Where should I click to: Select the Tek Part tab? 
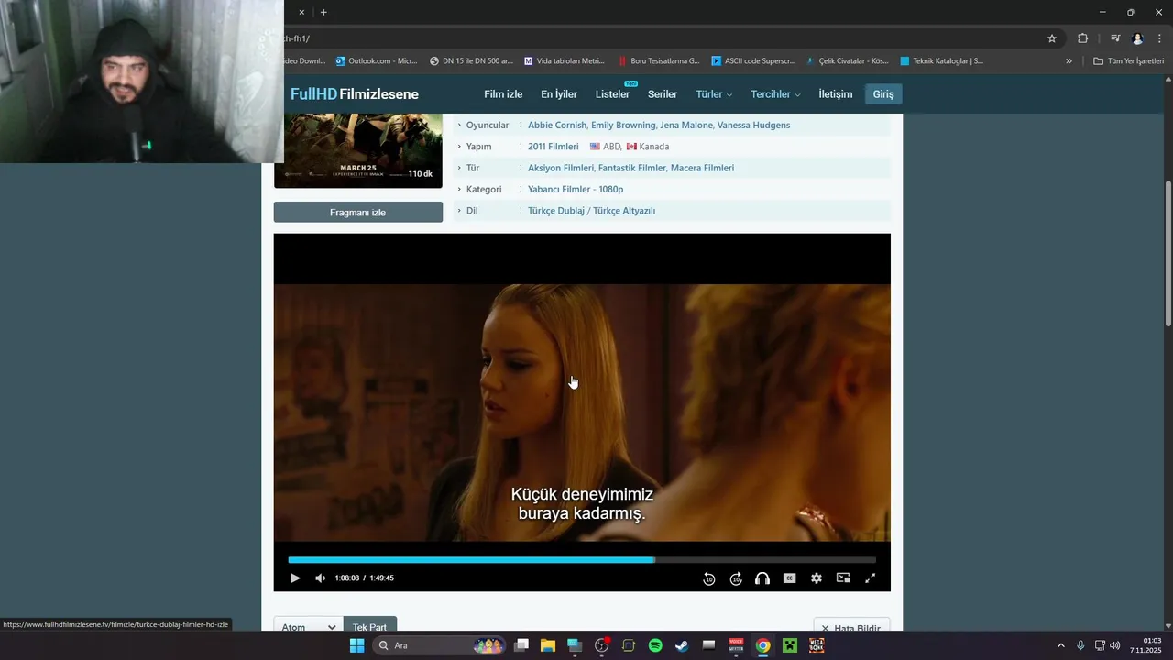pos(369,627)
